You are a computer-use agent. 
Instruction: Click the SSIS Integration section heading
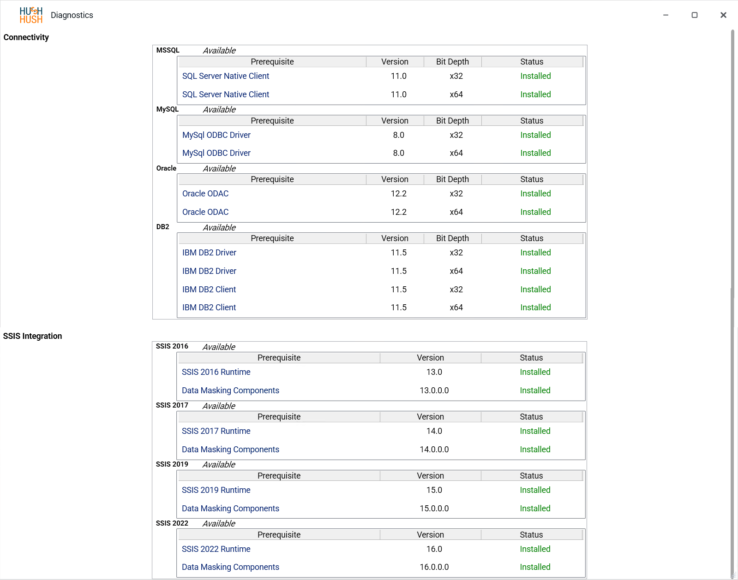32,336
